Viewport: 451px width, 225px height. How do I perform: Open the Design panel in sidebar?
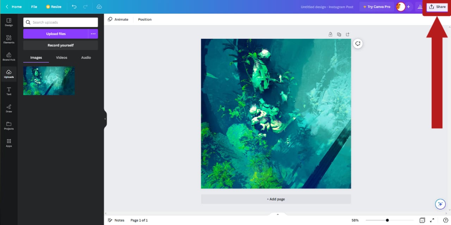click(x=9, y=22)
